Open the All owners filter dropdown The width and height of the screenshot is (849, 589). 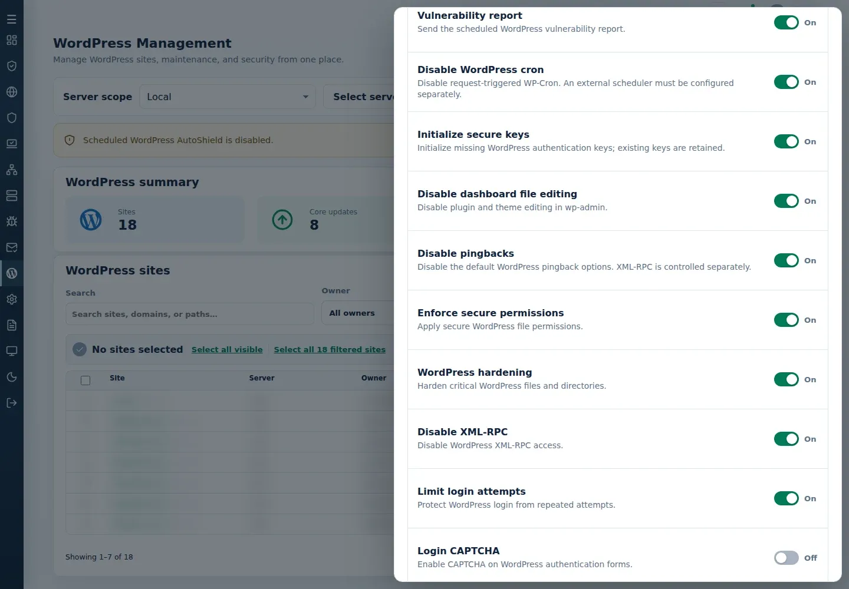click(357, 313)
